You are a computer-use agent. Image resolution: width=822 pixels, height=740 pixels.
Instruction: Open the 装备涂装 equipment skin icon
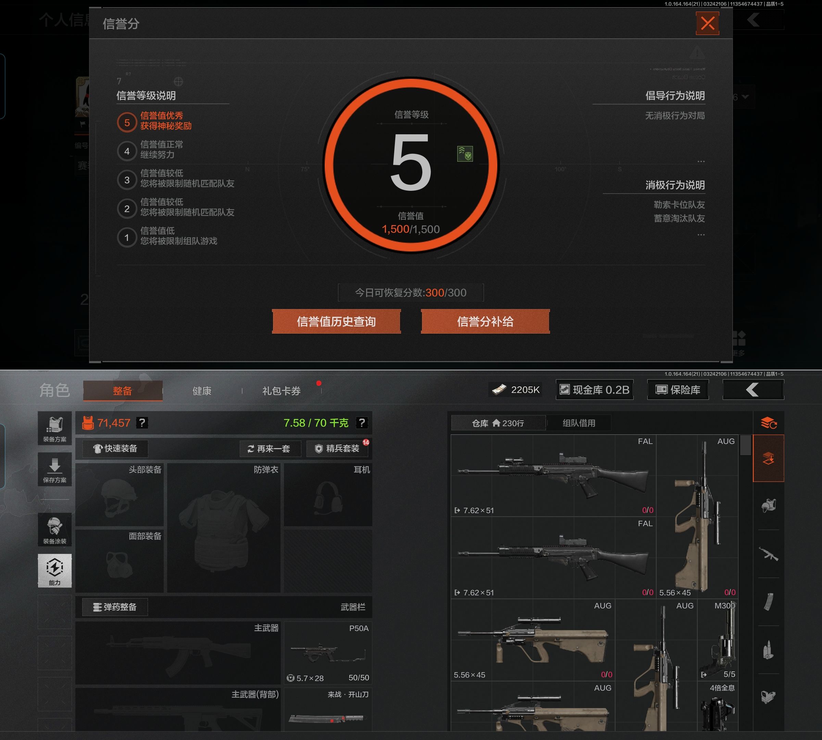coord(54,529)
